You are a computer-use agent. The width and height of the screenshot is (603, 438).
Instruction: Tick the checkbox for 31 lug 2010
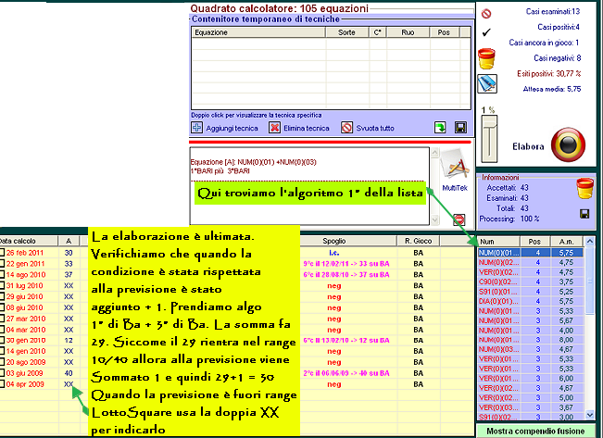click(x=2, y=285)
